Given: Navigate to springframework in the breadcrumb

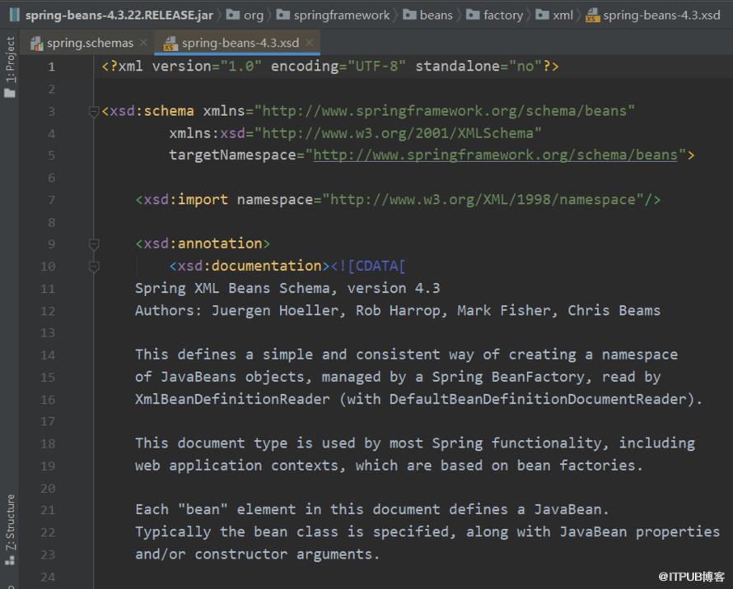Looking at the screenshot, I should click(341, 15).
